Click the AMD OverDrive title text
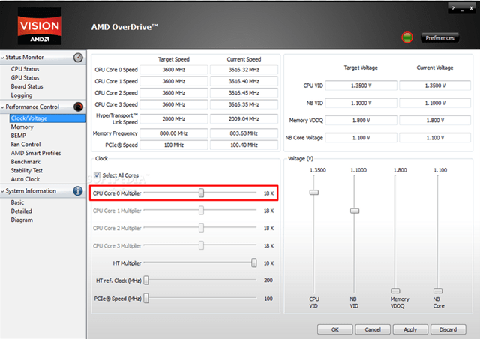Screen dimensions: 480x339 pos(124,27)
